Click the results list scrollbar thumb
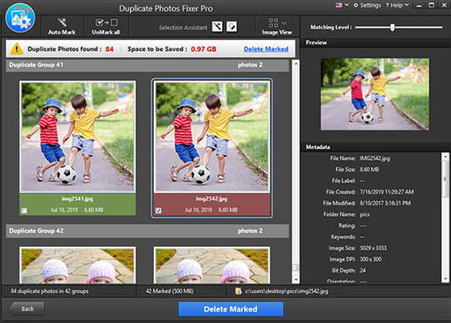This screenshot has width=451, height=323. coord(296,268)
